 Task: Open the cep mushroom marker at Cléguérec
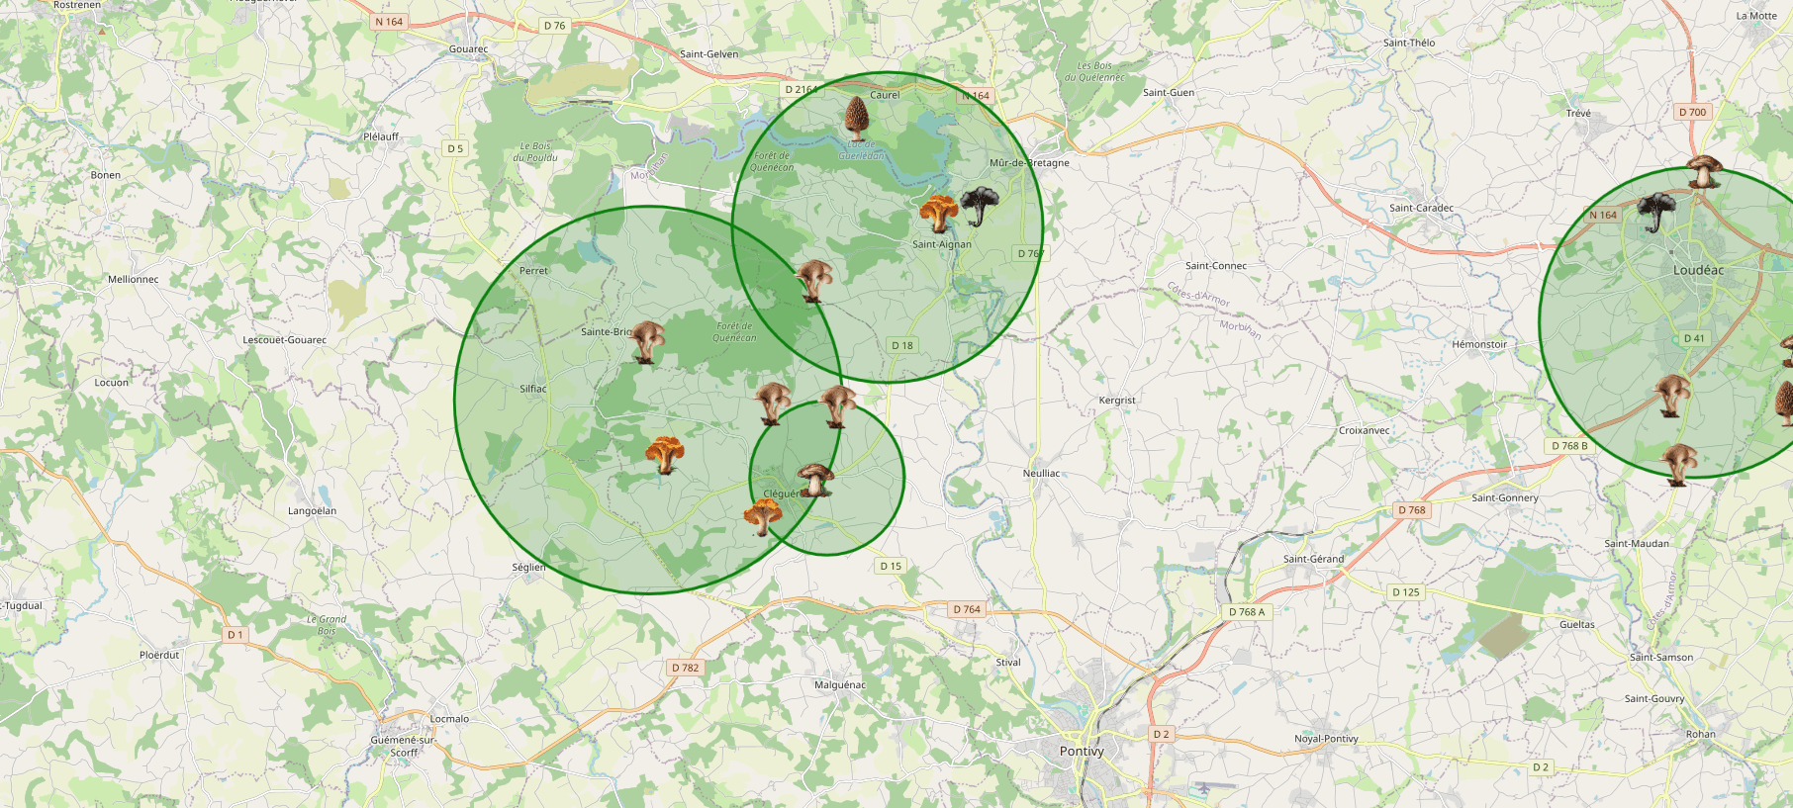815,480
